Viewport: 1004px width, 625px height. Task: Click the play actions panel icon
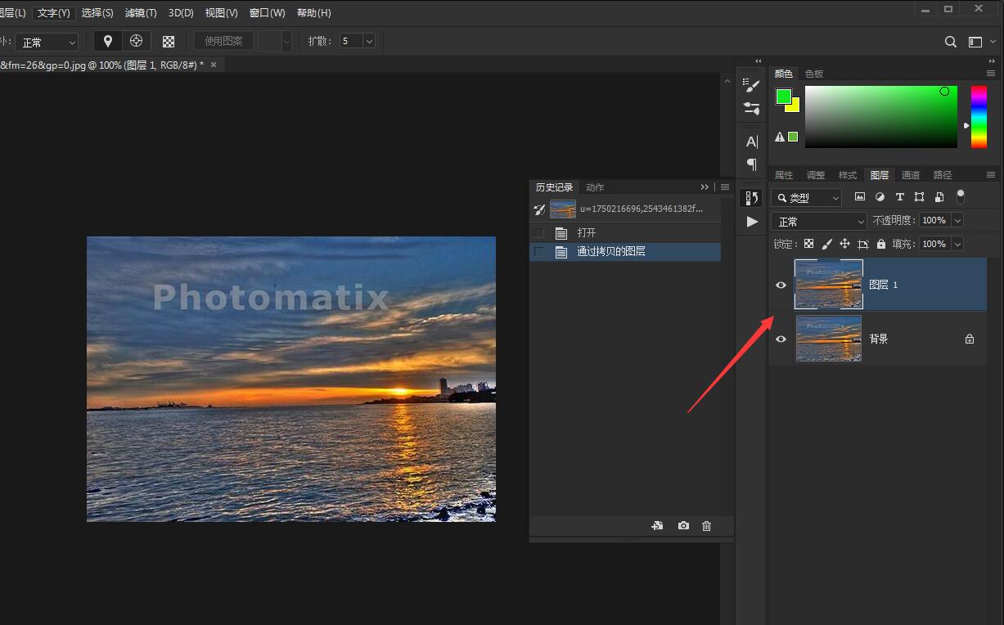[x=752, y=222]
